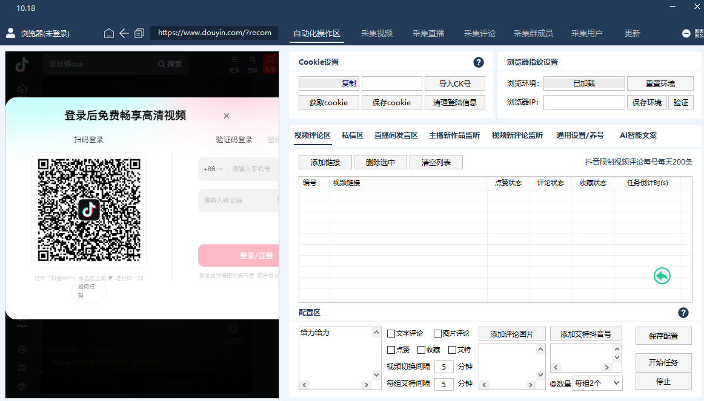This screenshot has height=401, width=704.
Task: Switch to the 采集视频 tab
Action: [x=377, y=34]
